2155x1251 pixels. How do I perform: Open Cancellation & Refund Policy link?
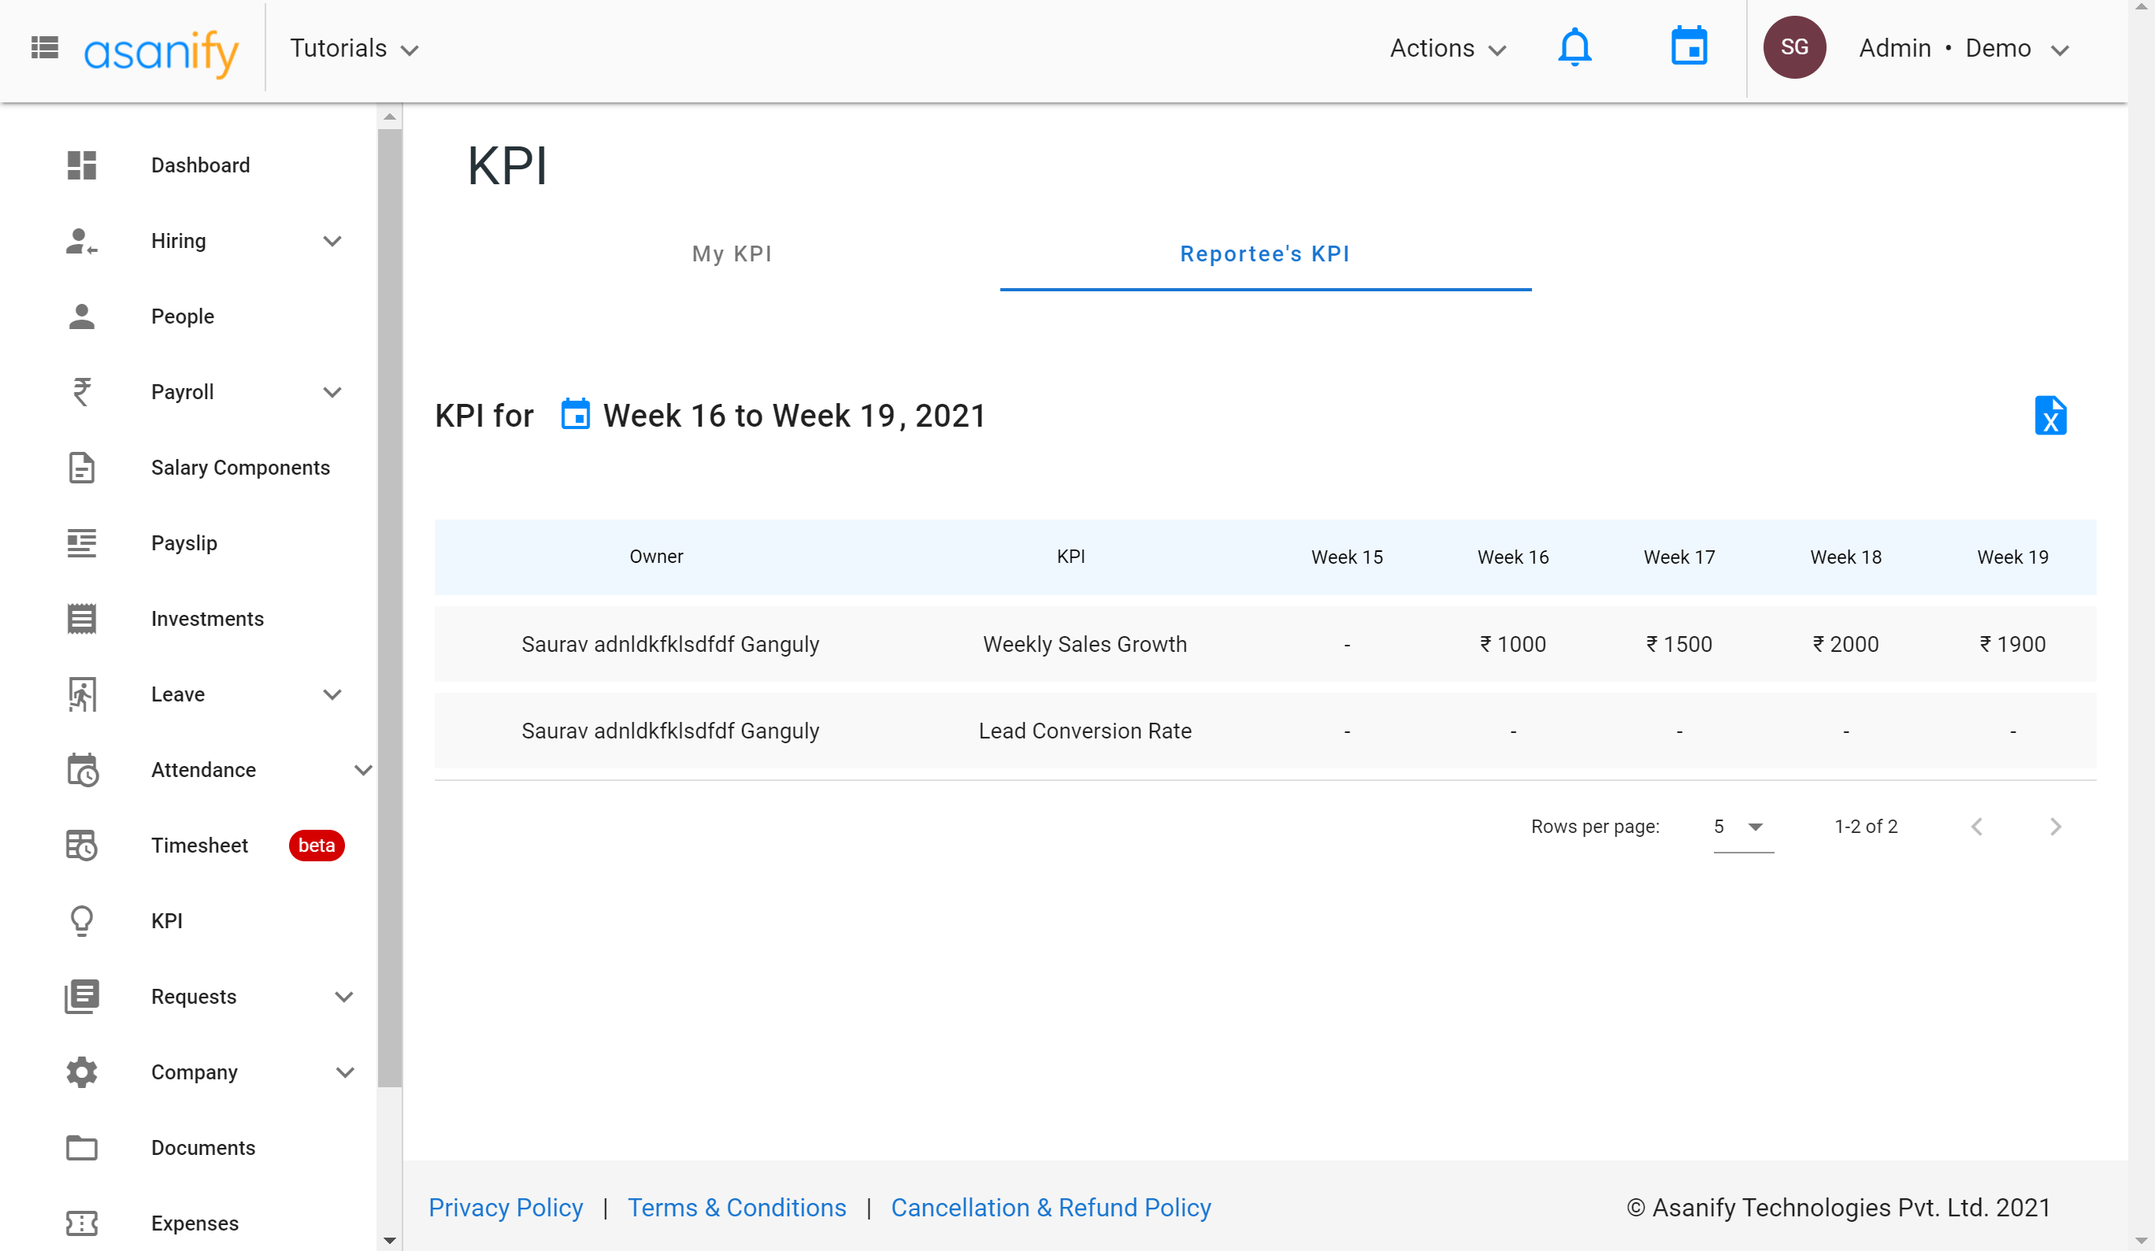point(1050,1208)
